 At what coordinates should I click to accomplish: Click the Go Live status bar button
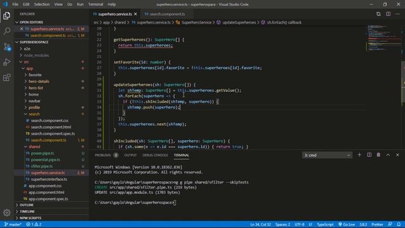pos(346,224)
